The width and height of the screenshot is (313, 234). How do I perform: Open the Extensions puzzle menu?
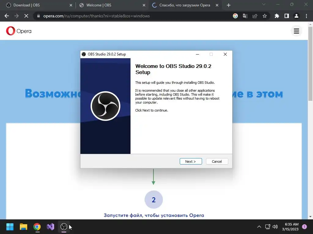coord(277,16)
